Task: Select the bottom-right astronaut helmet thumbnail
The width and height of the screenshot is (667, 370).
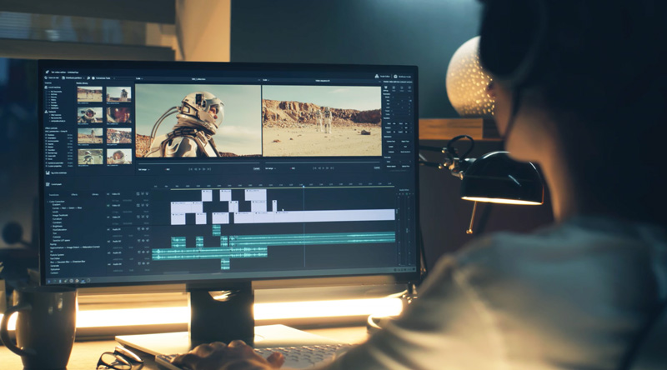Action: [118, 156]
